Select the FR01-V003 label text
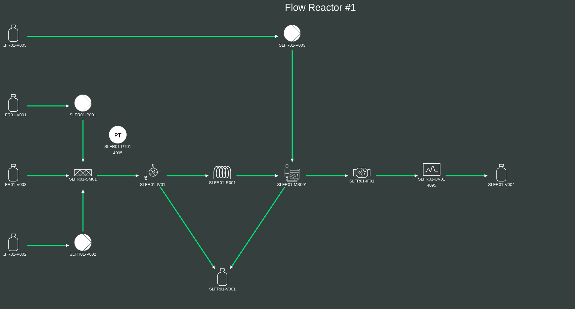 pos(15,185)
